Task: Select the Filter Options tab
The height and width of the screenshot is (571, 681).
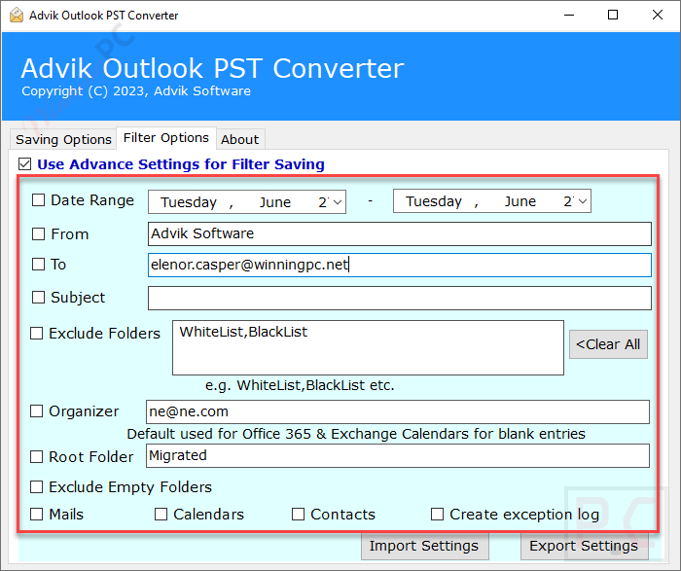Action: tap(166, 138)
